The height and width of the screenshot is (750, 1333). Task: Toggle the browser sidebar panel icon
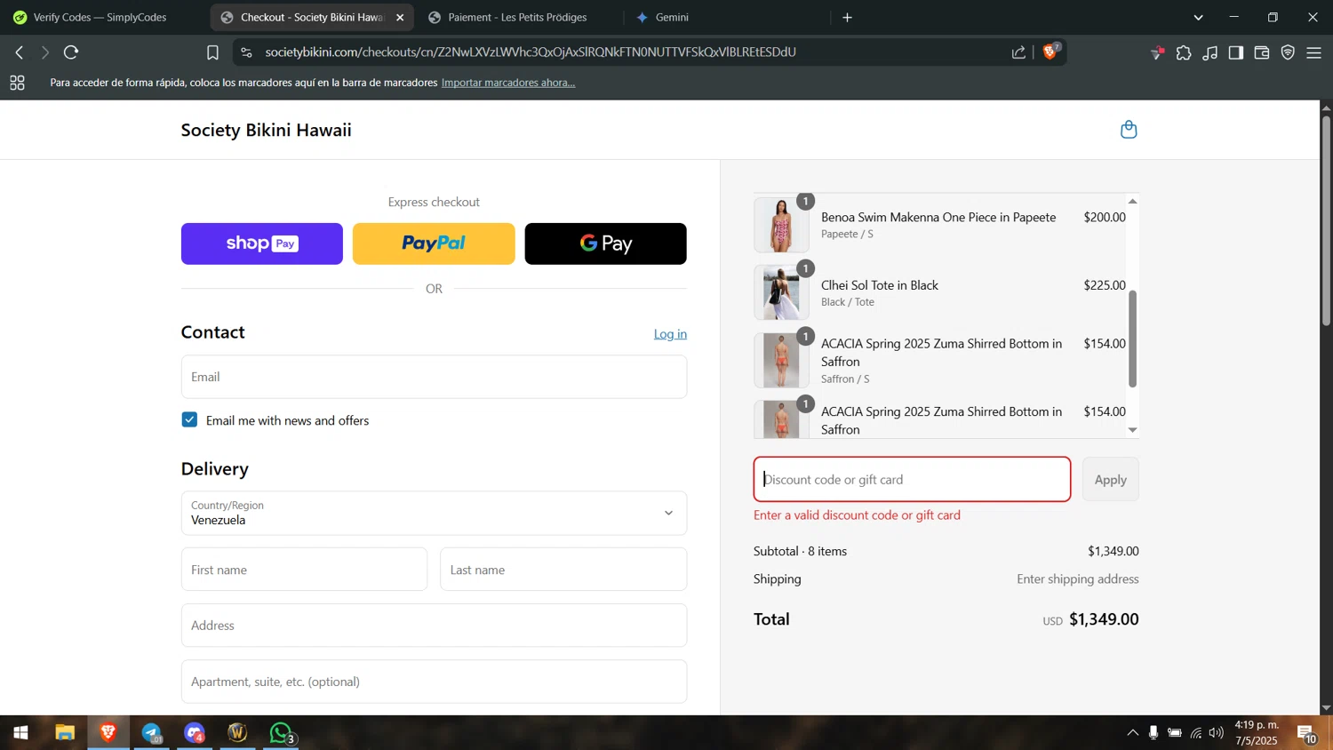tap(1236, 53)
